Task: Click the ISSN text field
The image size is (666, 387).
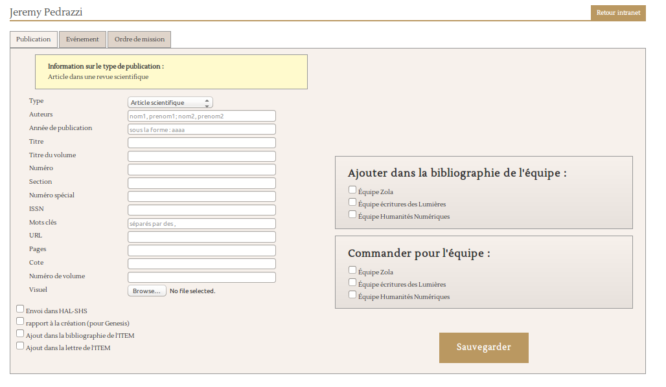Action: pyautogui.click(x=201, y=210)
